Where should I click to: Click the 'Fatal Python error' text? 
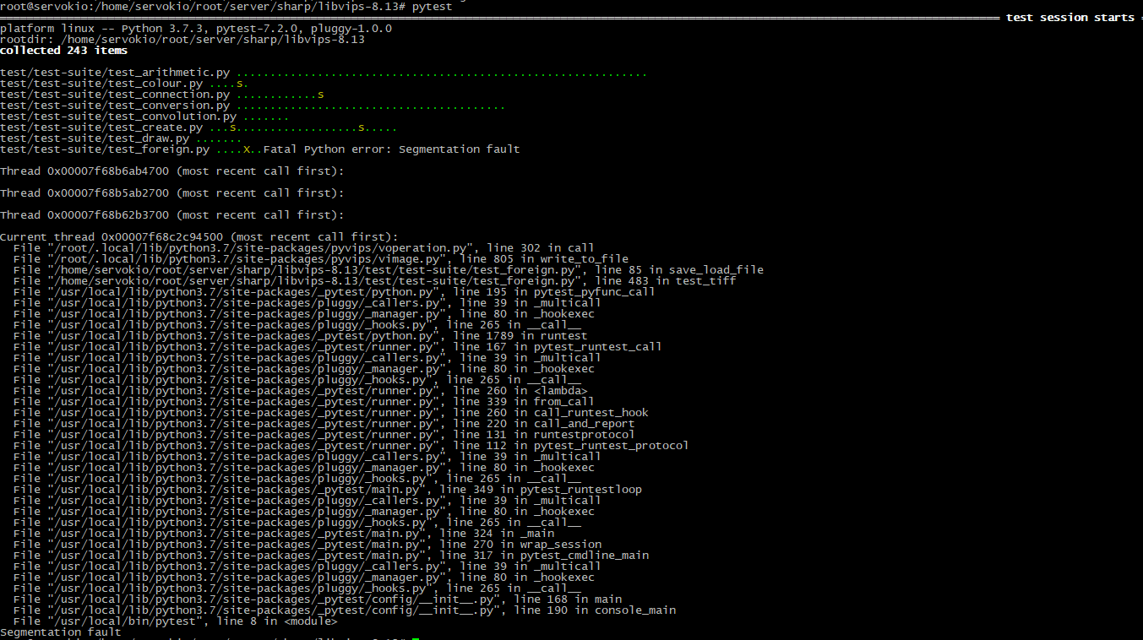327,149
